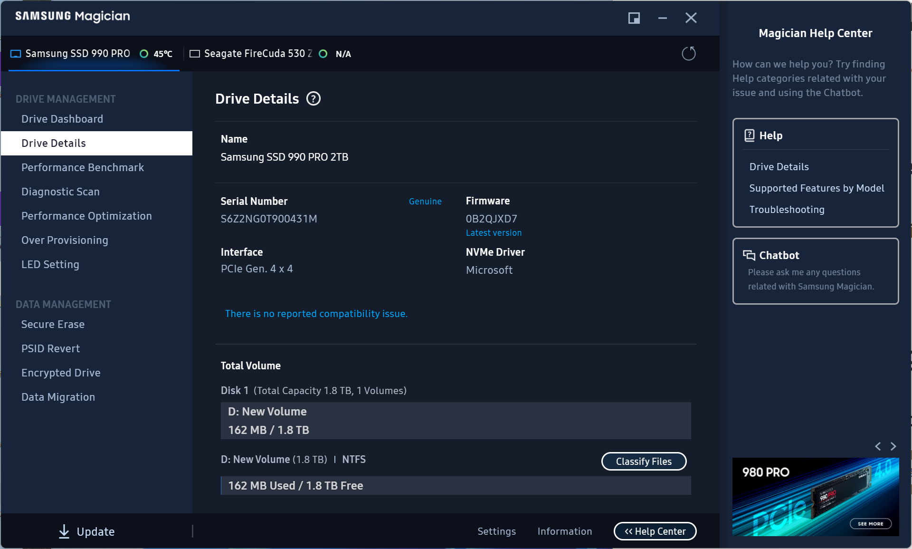
Task: Click the 45°C temperature reading
Action: pyautogui.click(x=163, y=54)
